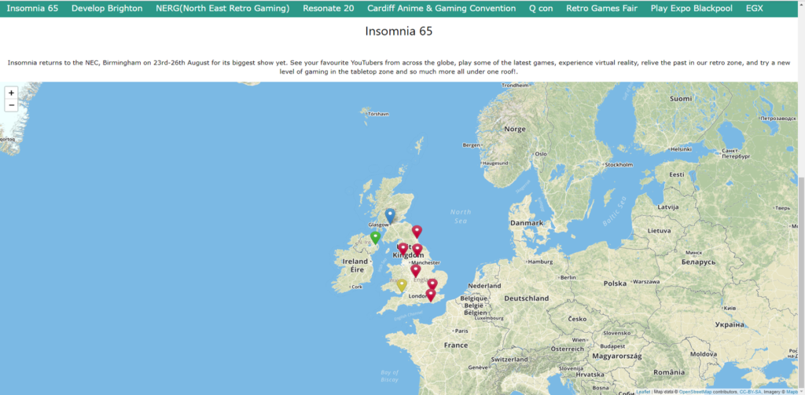Click the scrollbar down arrow

tap(801, 391)
